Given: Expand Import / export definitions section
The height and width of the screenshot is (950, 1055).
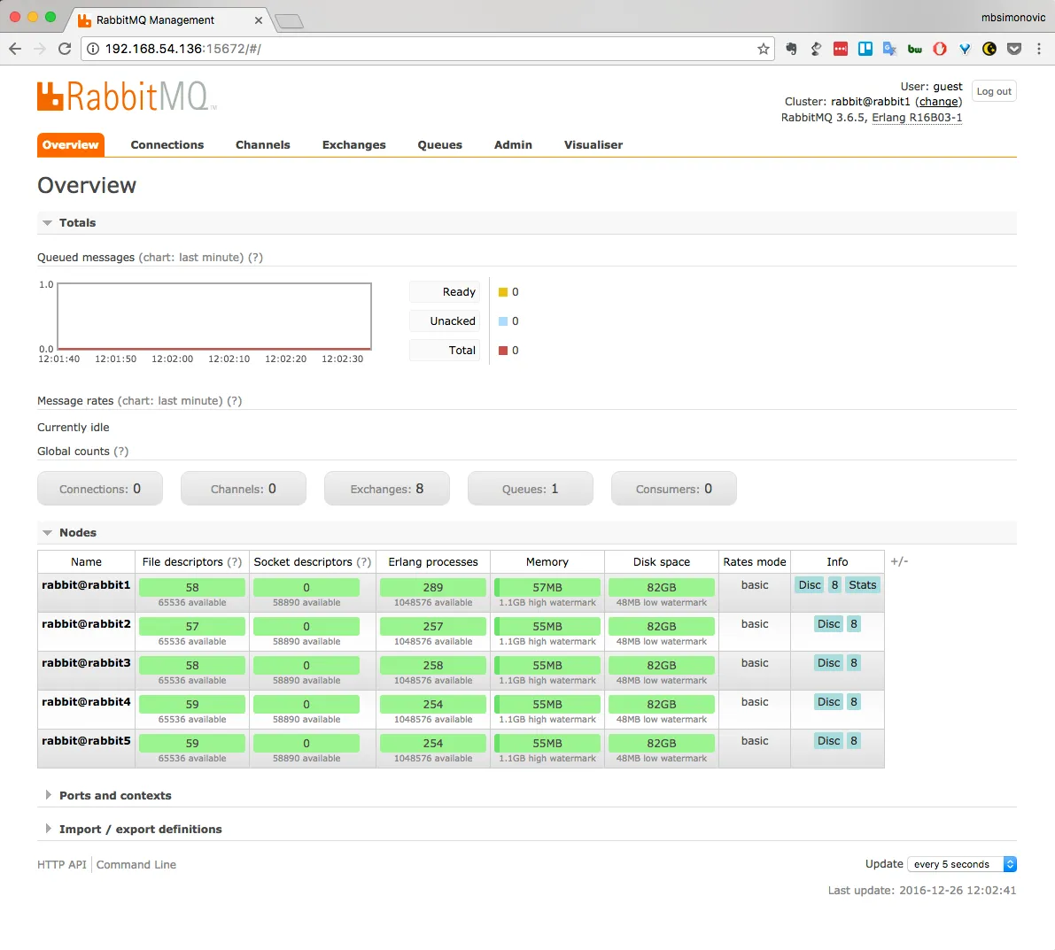Looking at the screenshot, I should pyautogui.click(x=140, y=829).
